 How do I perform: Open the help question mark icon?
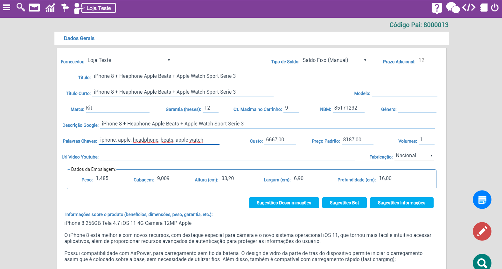(x=437, y=8)
